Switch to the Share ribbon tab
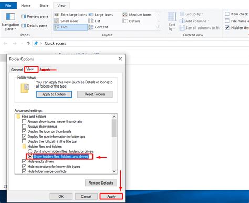Image resolution: width=249 pixels, height=203 pixels. pyautogui.click(x=44, y=6)
